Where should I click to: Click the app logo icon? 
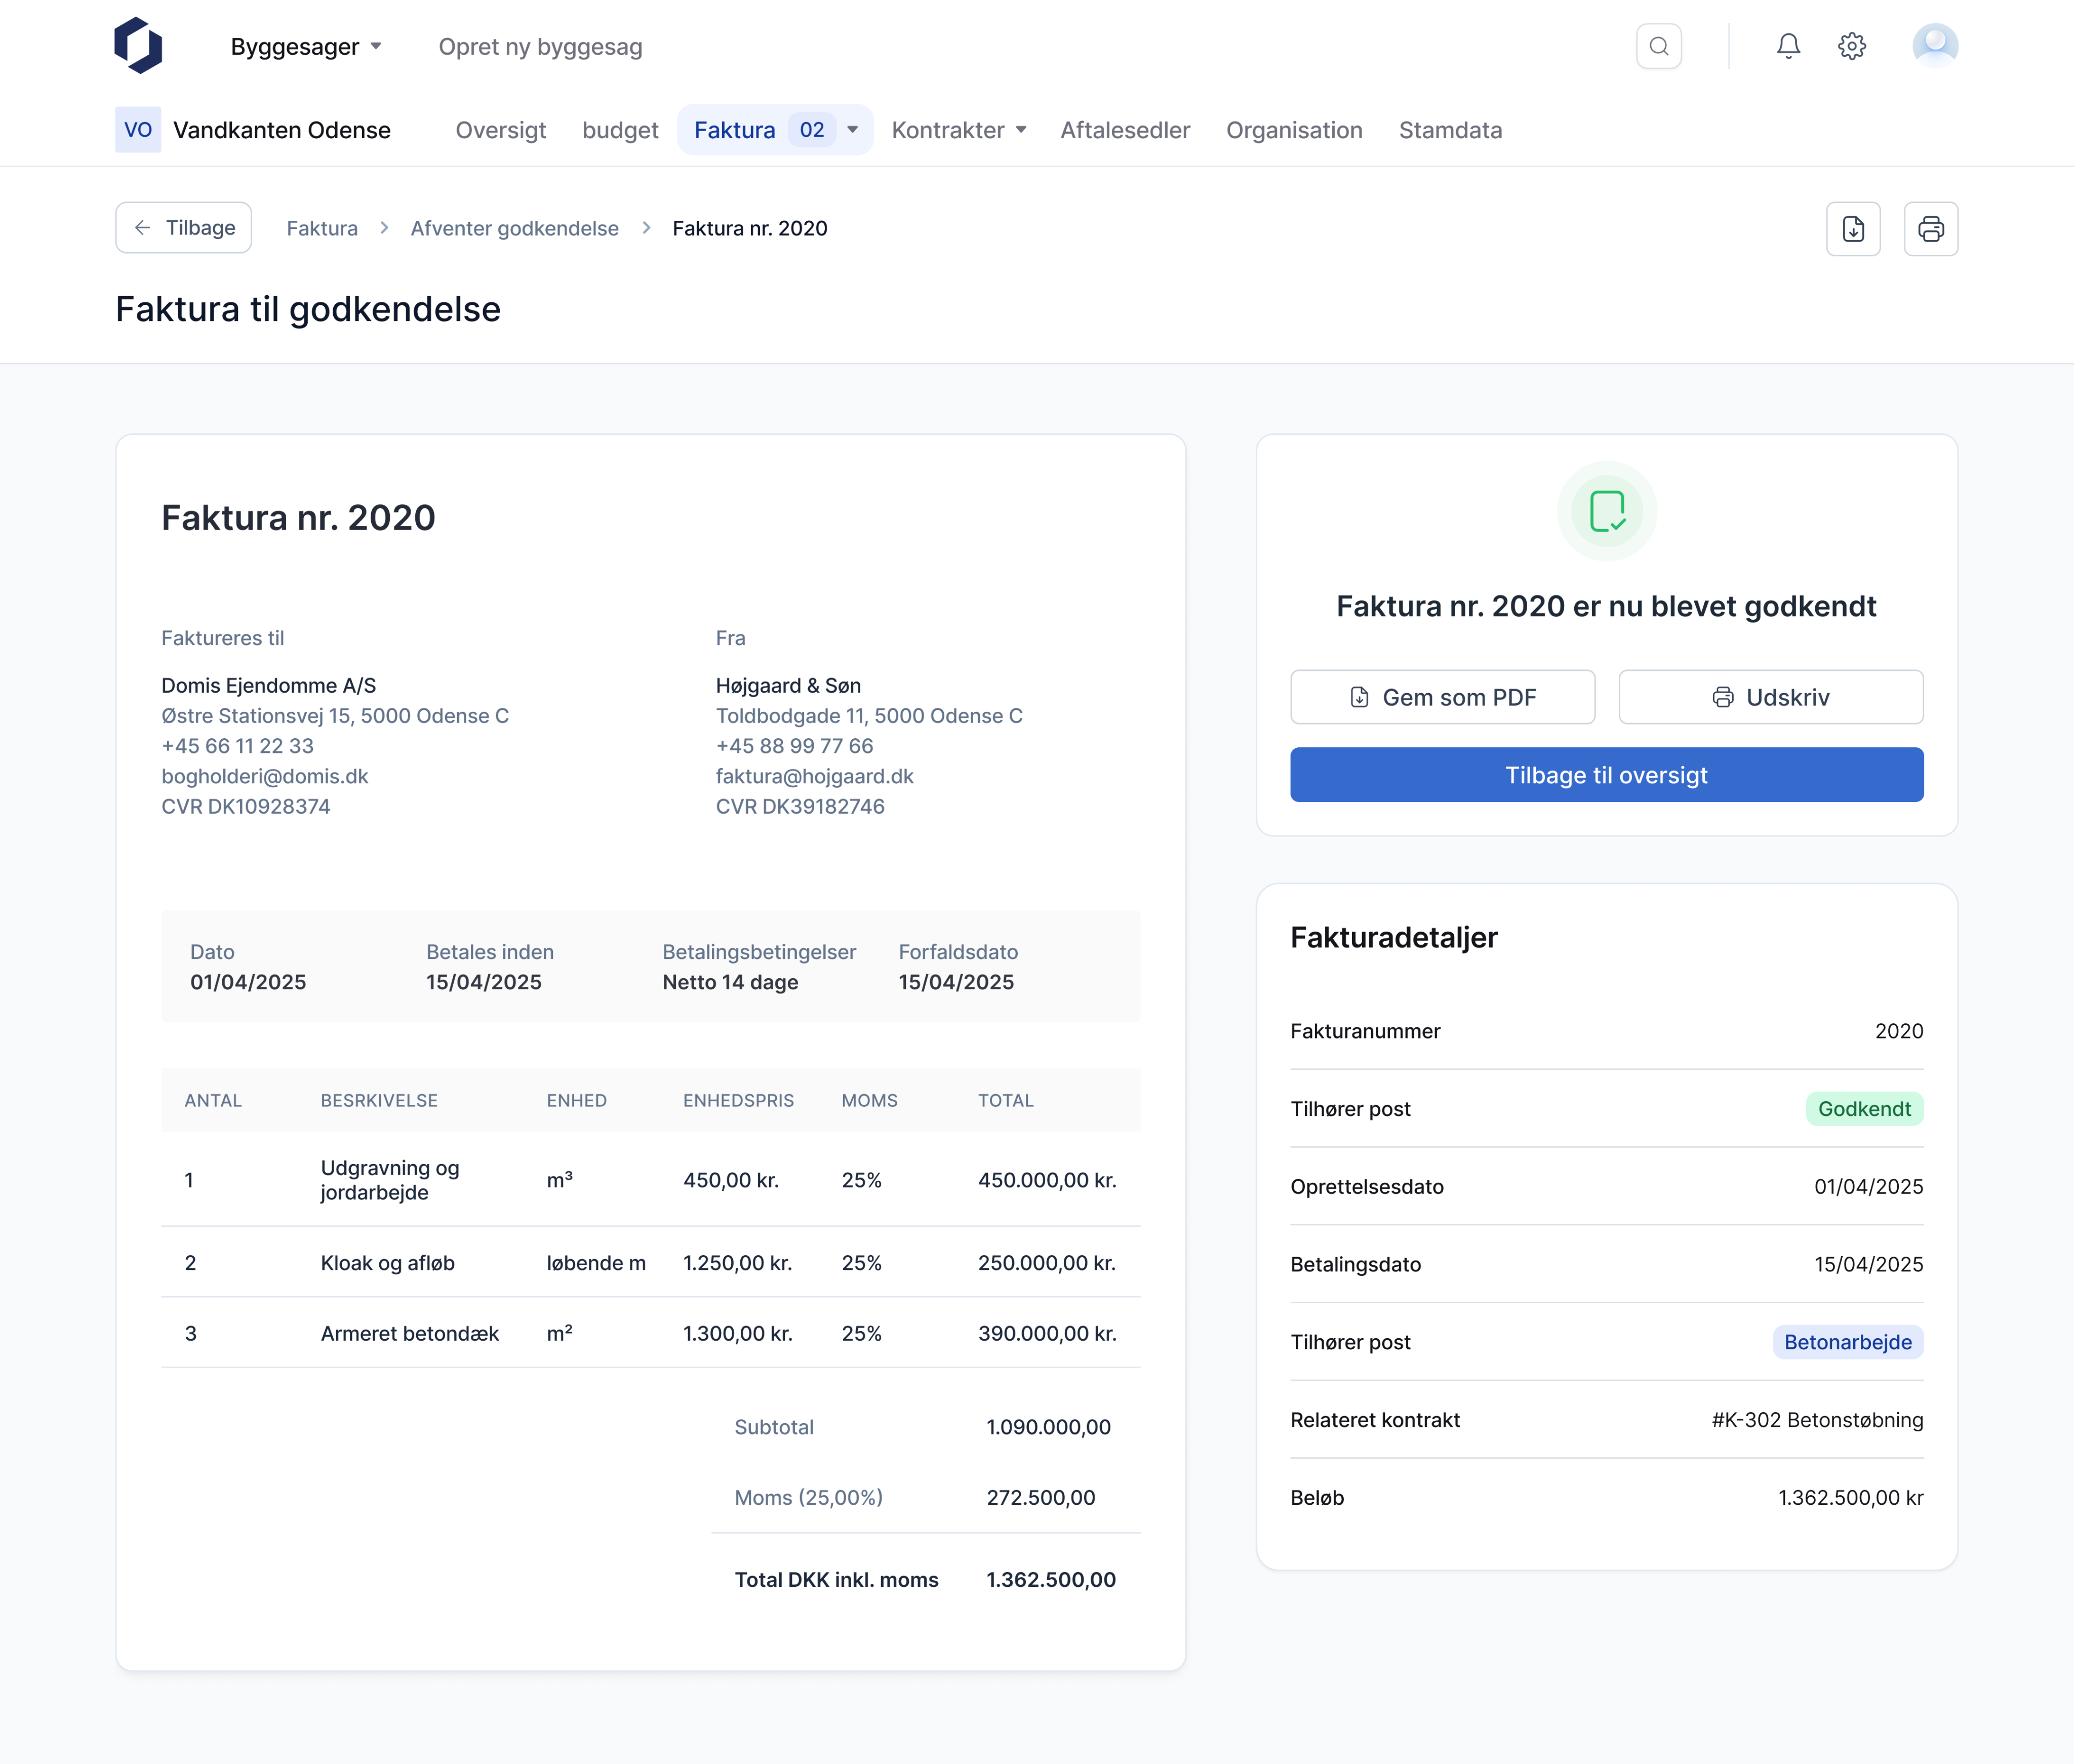[x=138, y=46]
